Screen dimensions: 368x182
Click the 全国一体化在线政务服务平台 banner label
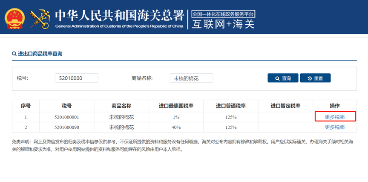point(223,14)
